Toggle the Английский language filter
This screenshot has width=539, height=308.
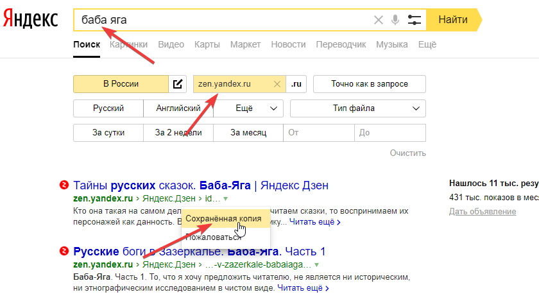point(178,108)
